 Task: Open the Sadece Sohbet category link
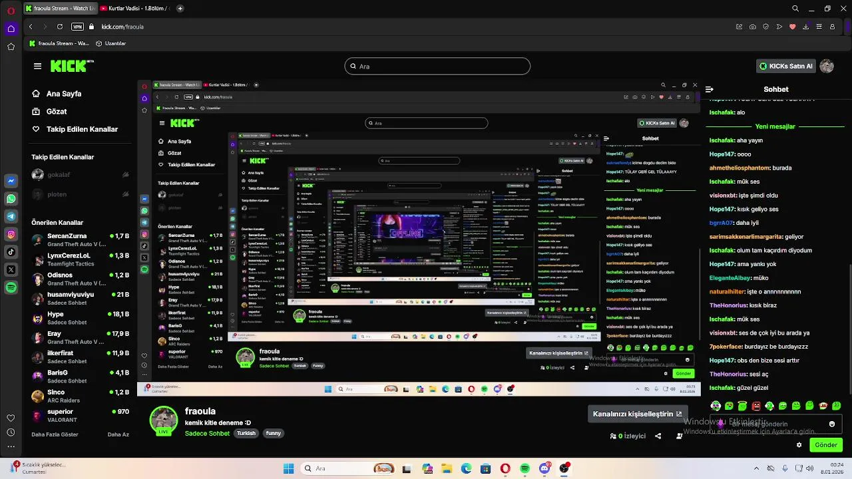(x=207, y=433)
